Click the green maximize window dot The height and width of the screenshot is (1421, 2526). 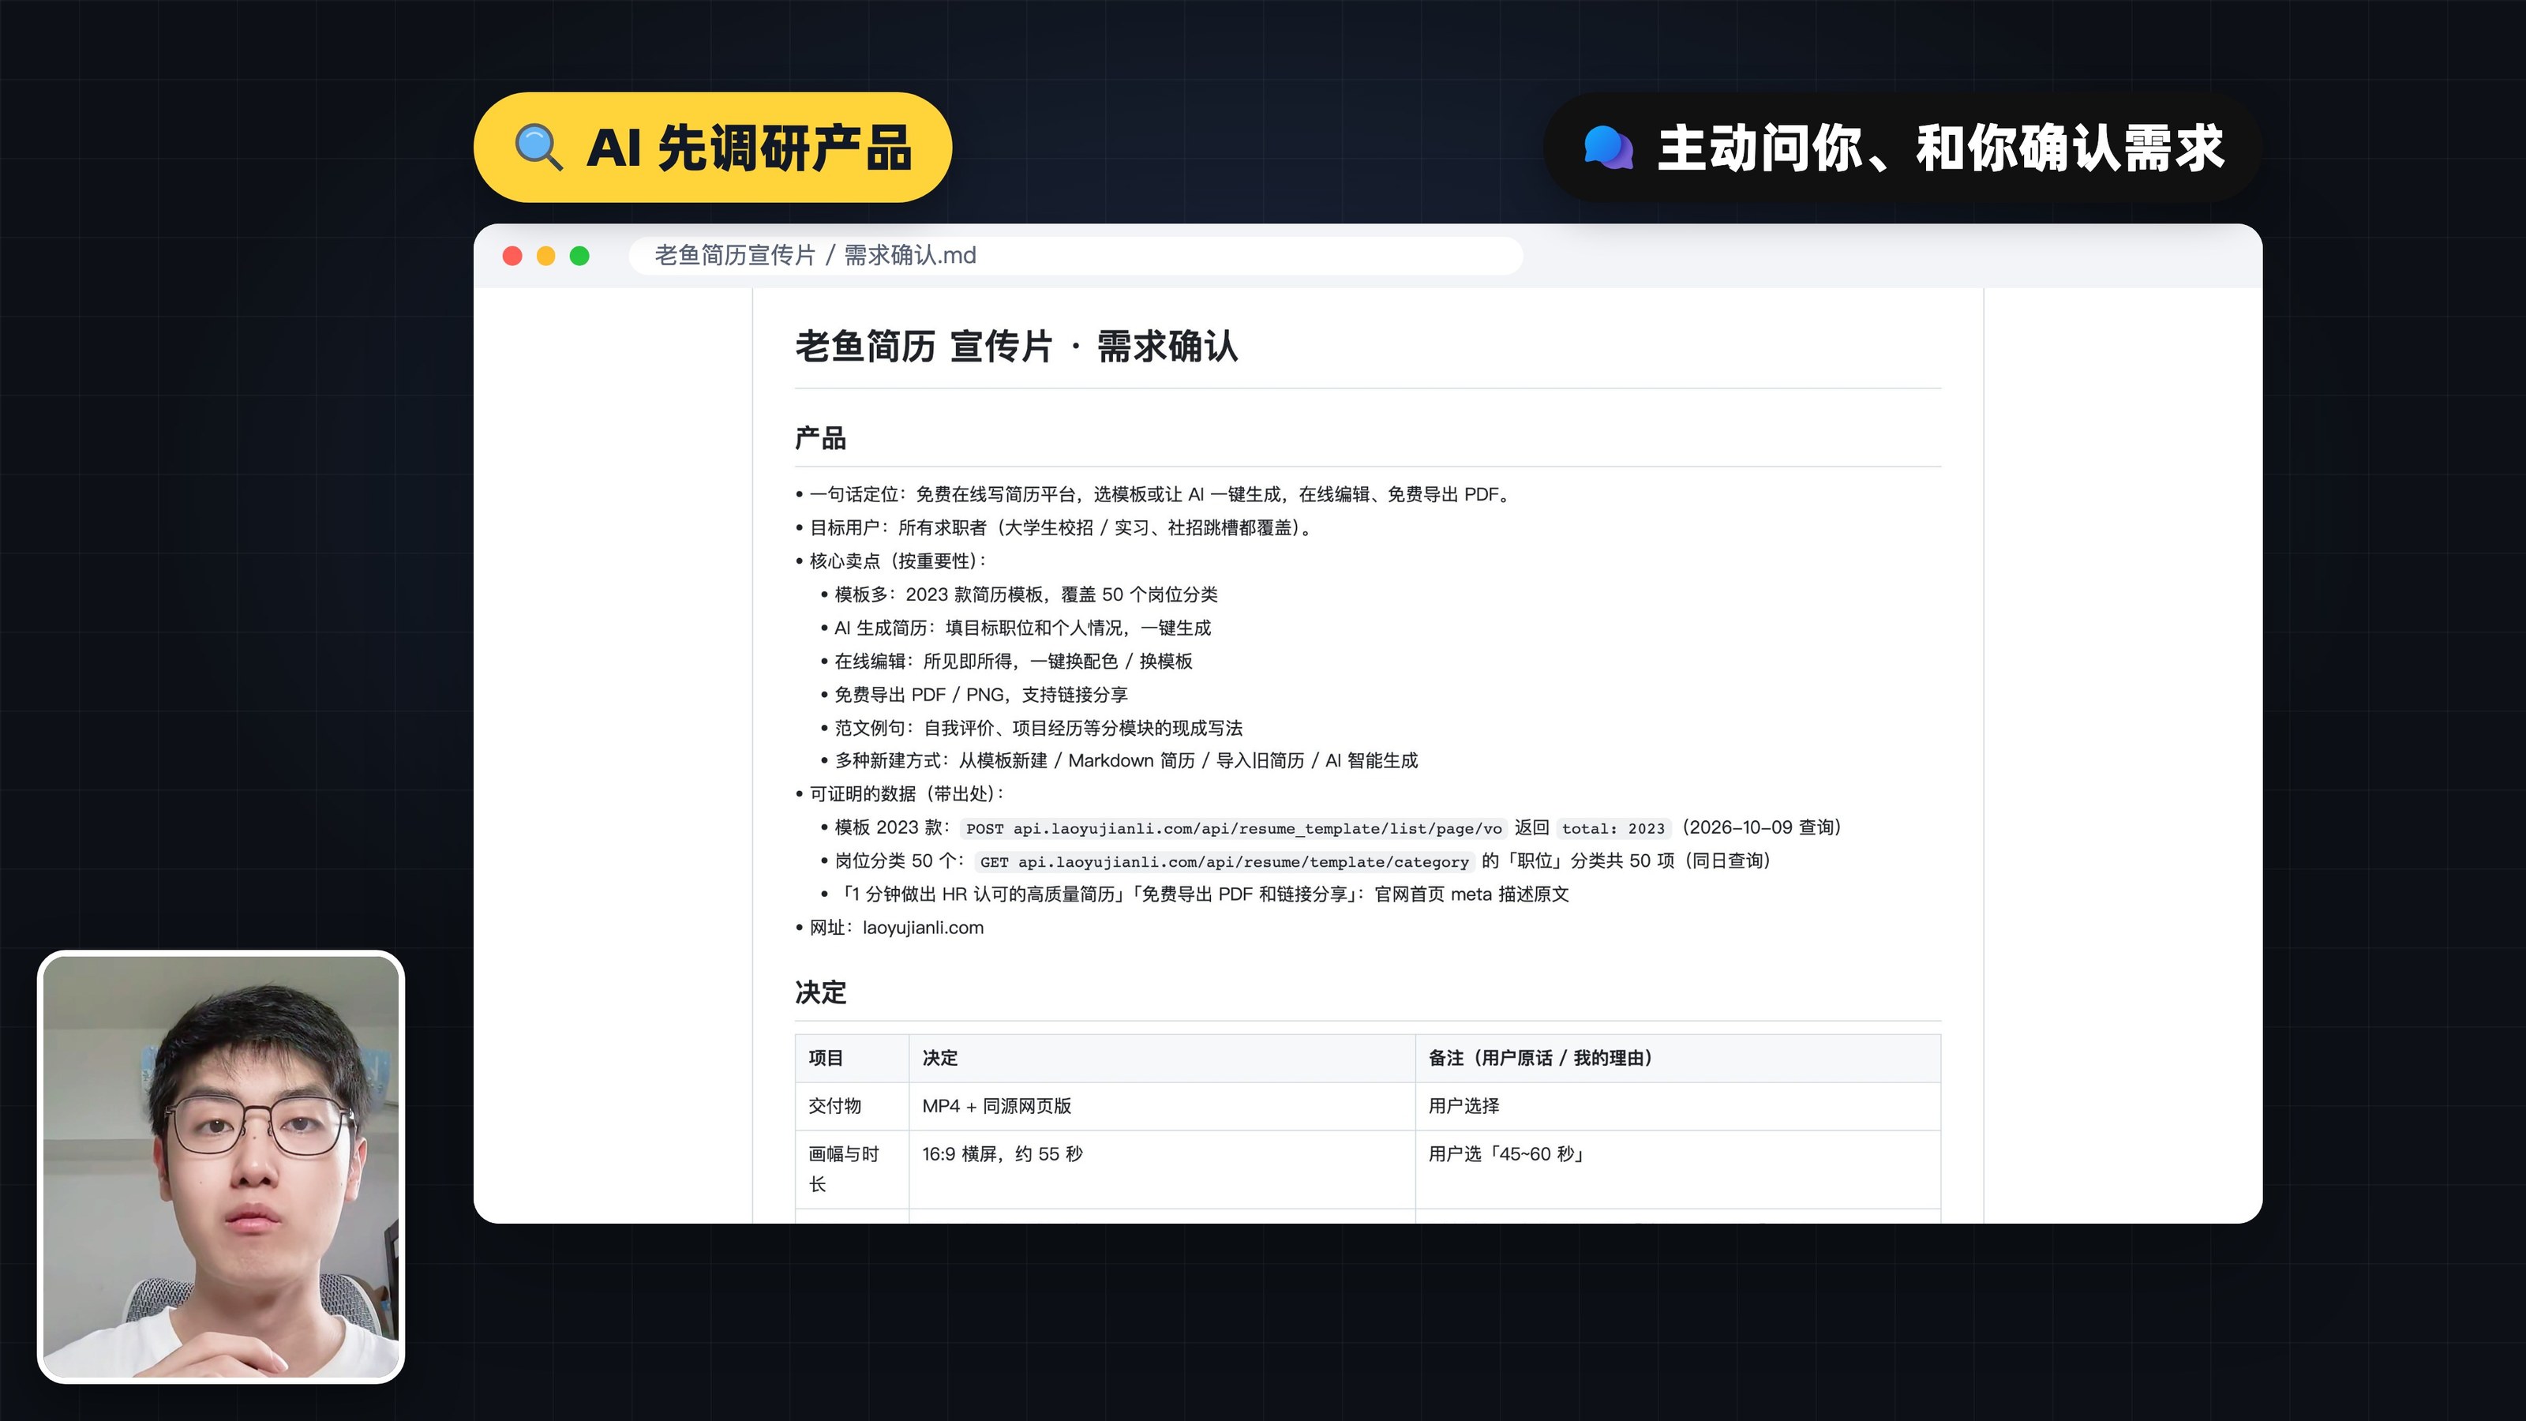point(579,256)
